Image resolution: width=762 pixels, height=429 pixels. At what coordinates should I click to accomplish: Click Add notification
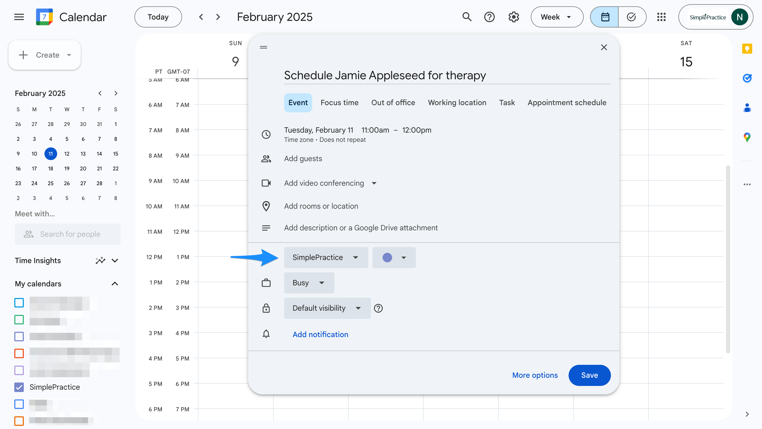click(x=320, y=334)
